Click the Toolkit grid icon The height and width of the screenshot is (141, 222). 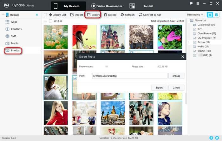click(132, 6)
